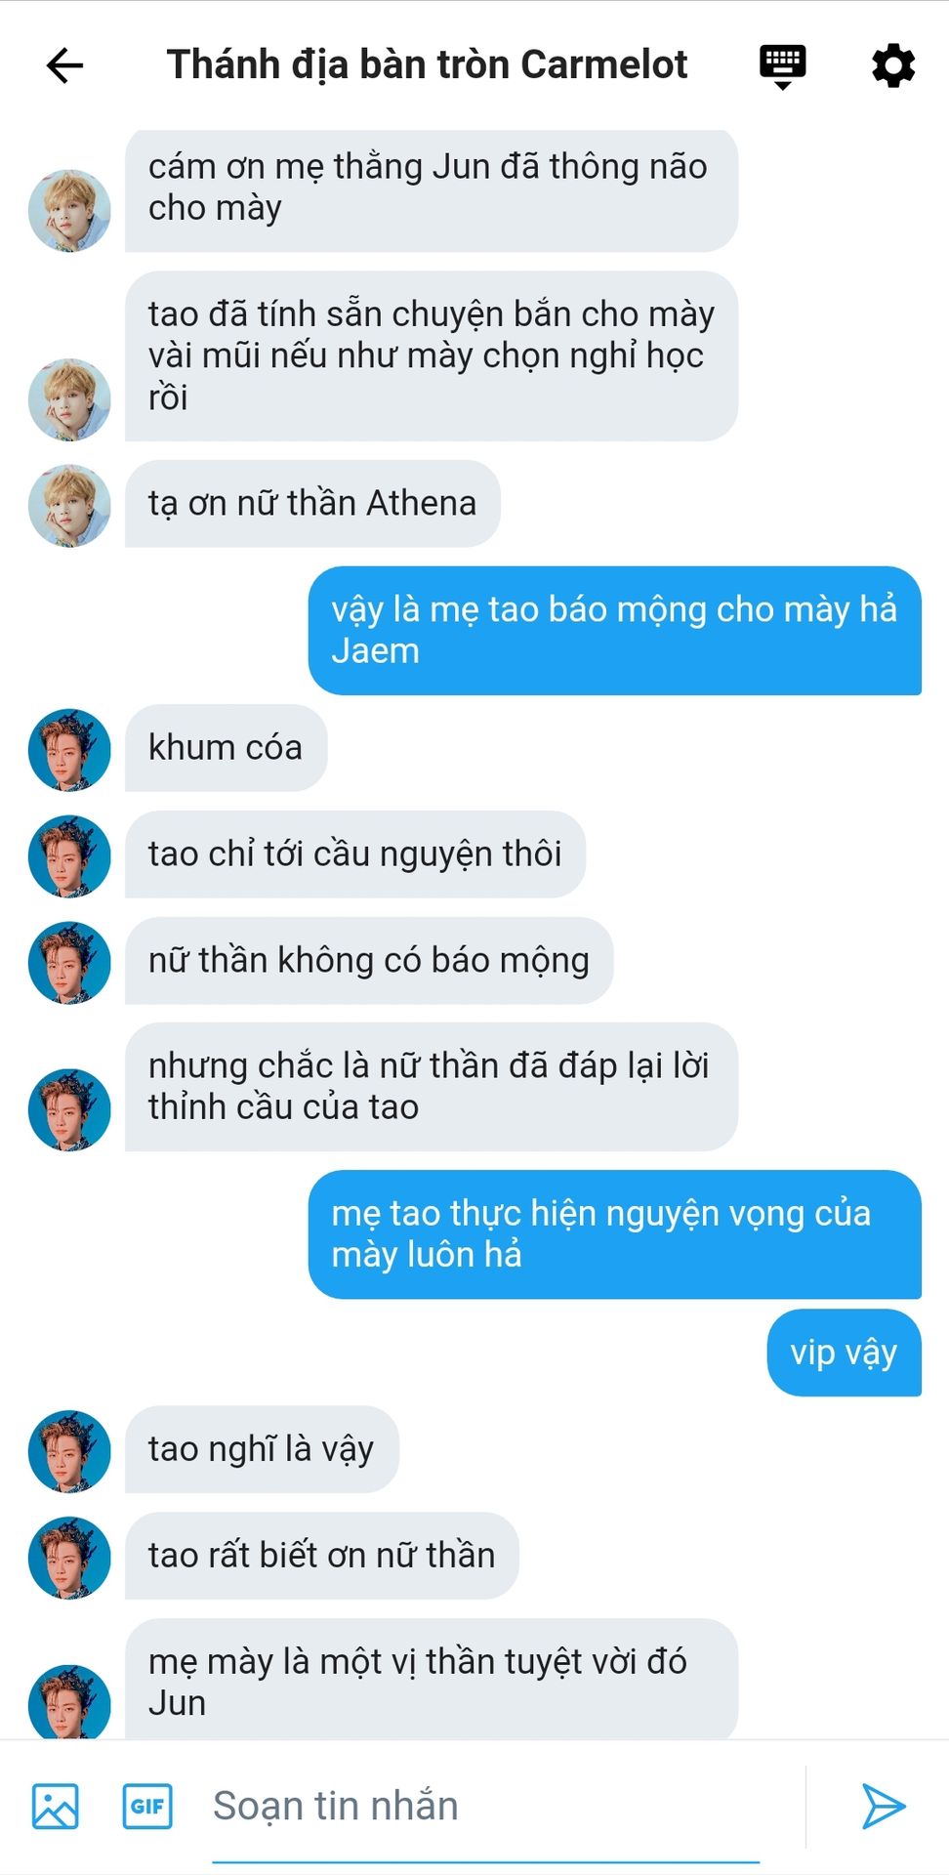
Task: Select the 'vip vậy' blue message bubble
Action: [x=844, y=1353]
